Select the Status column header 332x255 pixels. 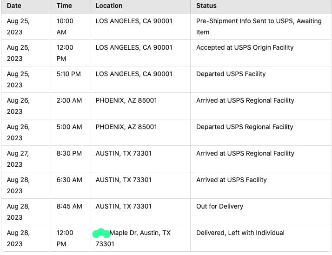pos(206,6)
